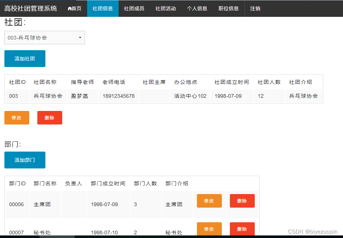The image size is (343, 238).
Task: Select department ID 00007
Action: click(16, 232)
